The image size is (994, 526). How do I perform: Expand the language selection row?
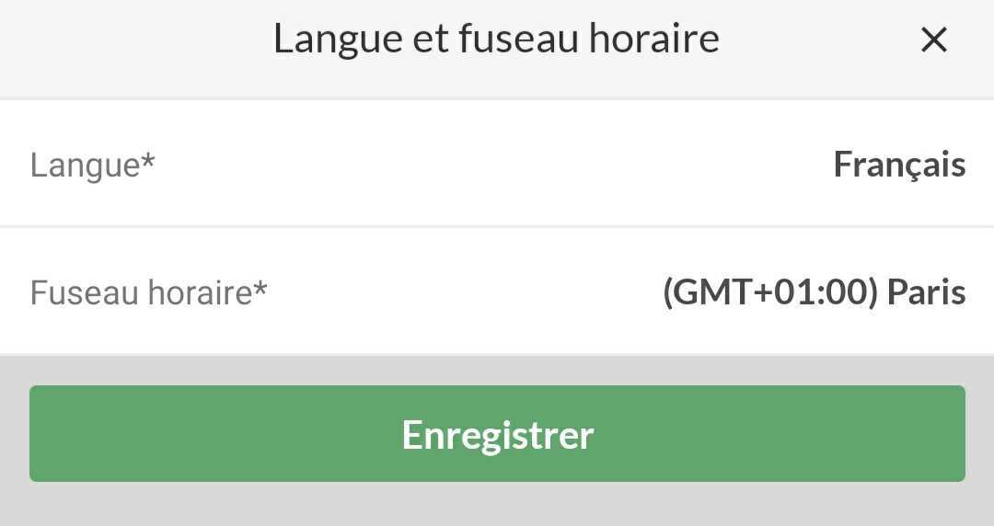point(497,165)
